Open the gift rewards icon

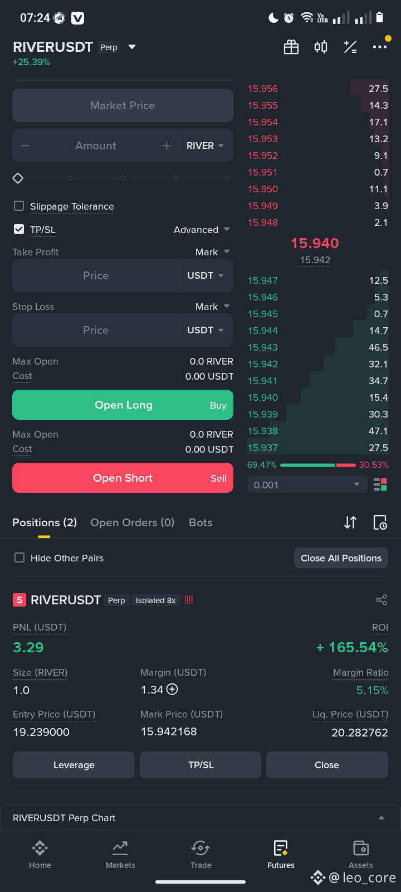tap(291, 47)
